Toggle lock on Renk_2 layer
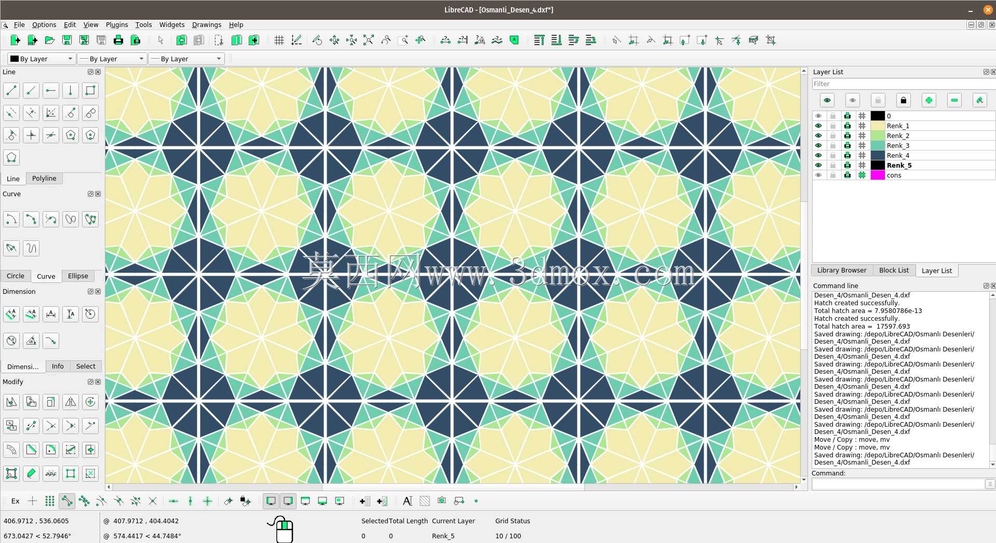 pyautogui.click(x=833, y=135)
